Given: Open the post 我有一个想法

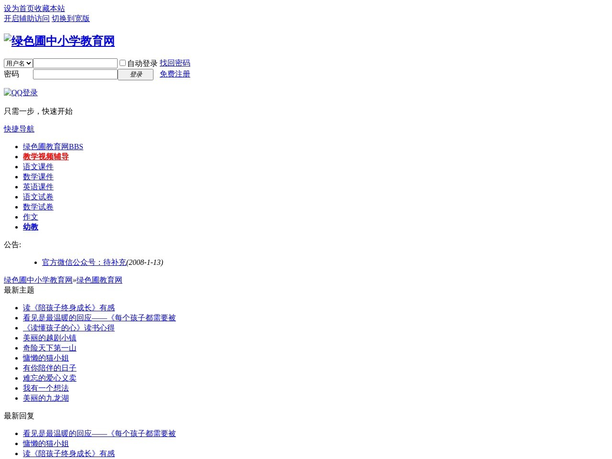Looking at the screenshot, I should [x=46, y=388].
